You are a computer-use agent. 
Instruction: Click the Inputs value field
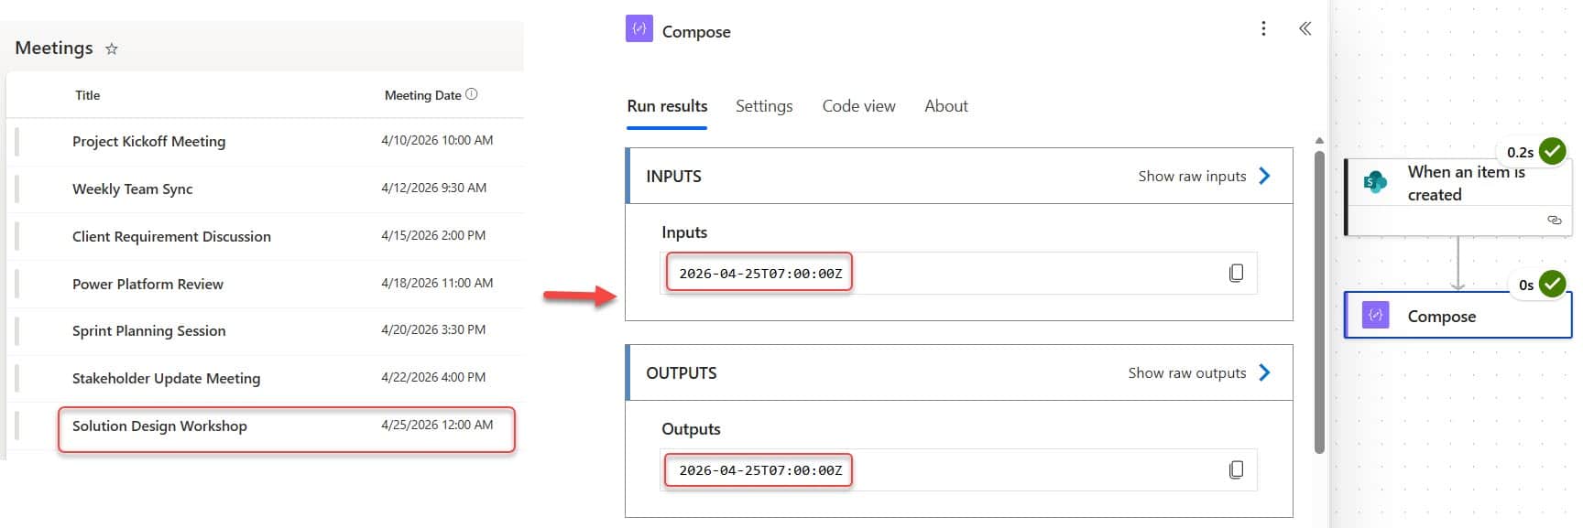958,273
